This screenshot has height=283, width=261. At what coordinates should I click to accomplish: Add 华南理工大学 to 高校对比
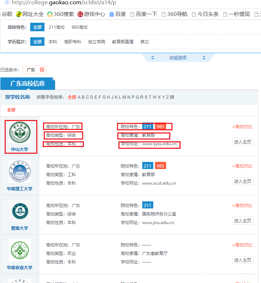tap(242, 166)
